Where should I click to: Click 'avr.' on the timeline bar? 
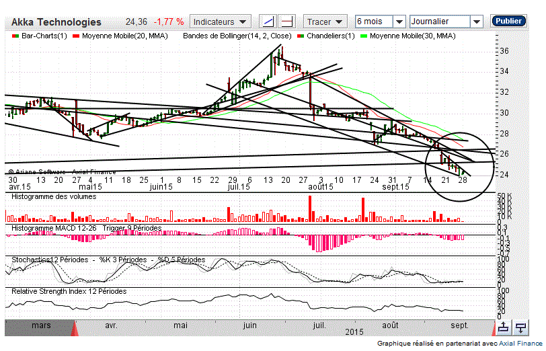[111, 325]
